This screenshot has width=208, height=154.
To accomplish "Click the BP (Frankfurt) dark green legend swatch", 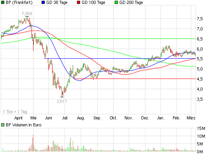I will (x=3, y=2).
